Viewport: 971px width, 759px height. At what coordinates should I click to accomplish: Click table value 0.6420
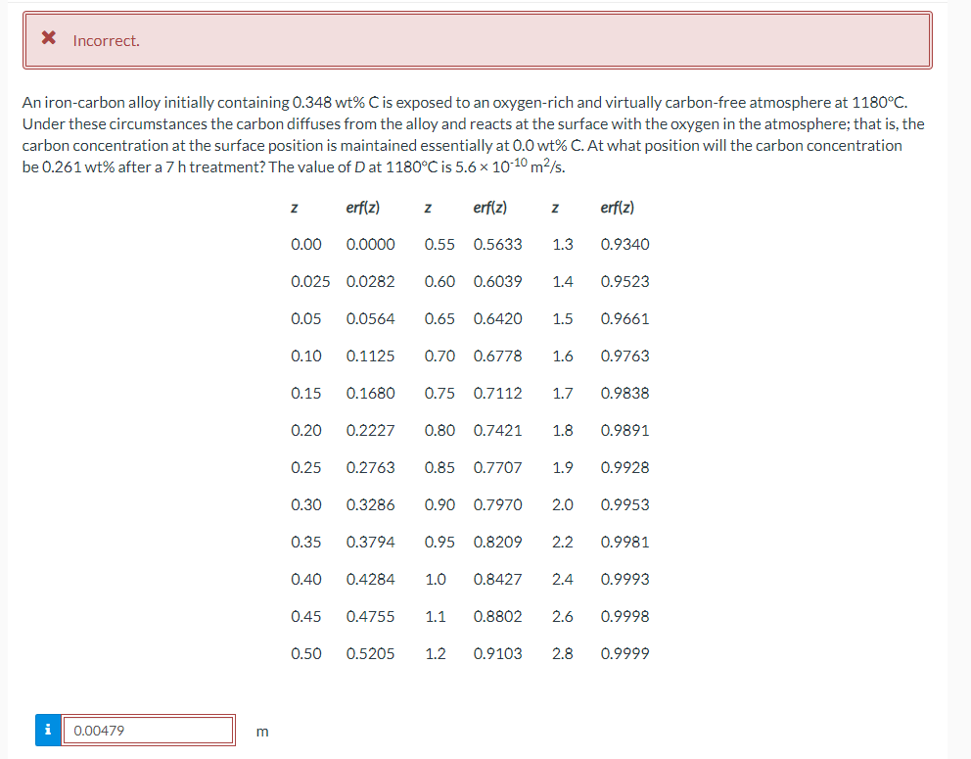click(x=498, y=318)
